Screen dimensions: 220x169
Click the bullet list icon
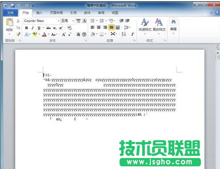click(93, 21)
